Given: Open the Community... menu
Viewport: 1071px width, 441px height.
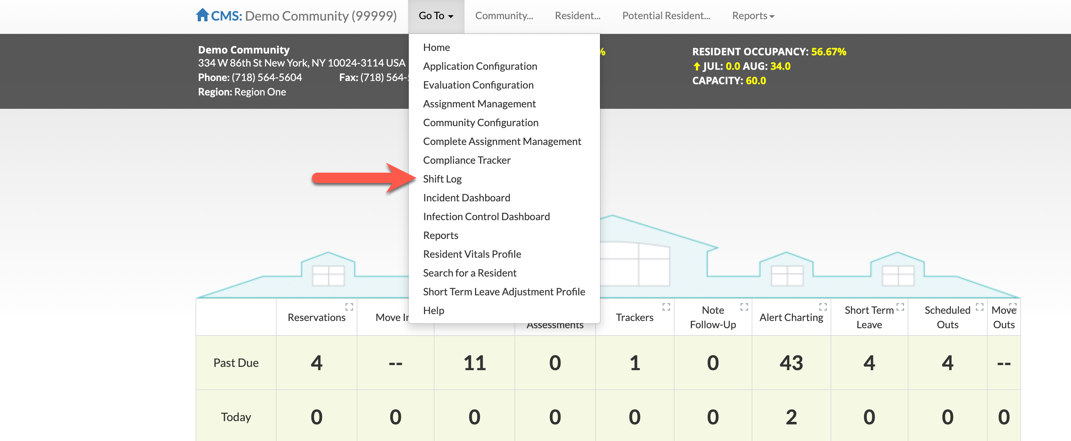Looking at the screenshot, I should 504,16.
